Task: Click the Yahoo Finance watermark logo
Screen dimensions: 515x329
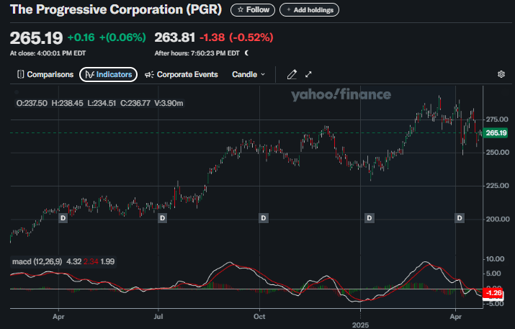Action: [341, 94]
